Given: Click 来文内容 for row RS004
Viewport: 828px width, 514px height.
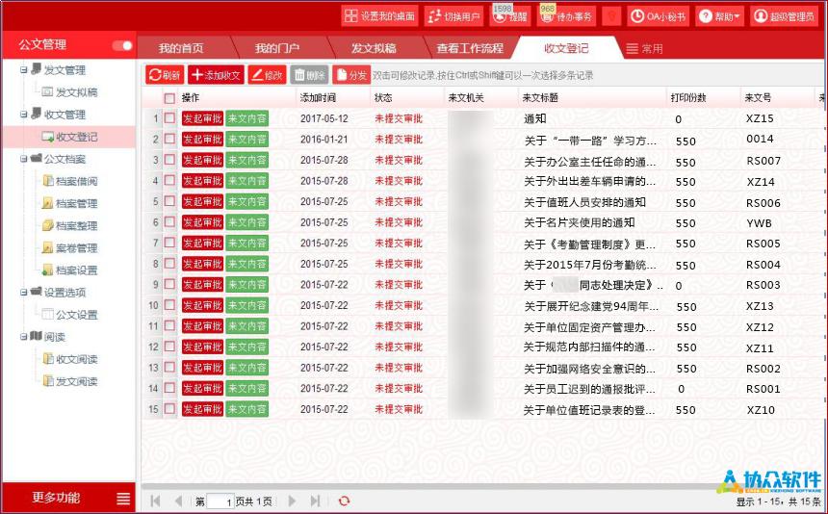Looking at the screenshot, I should tap(246, 264).
